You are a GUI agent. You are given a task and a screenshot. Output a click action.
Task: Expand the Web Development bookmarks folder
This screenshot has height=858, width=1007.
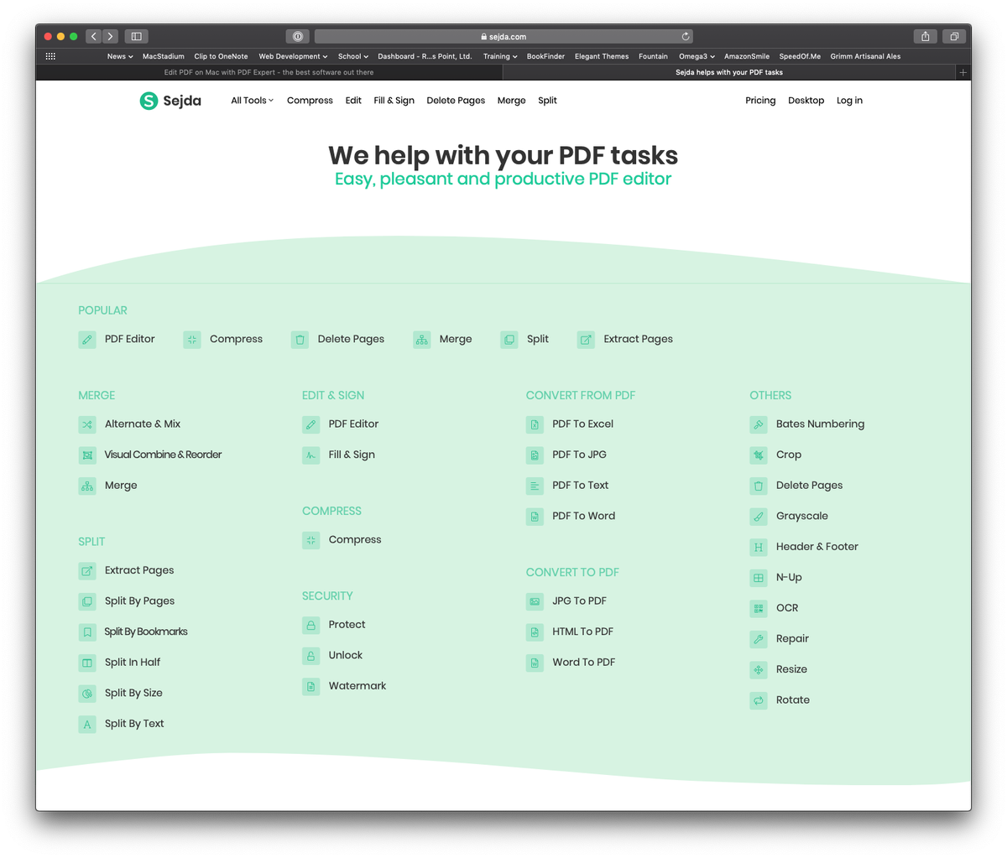pyautogui.click(x=292, y=56)
